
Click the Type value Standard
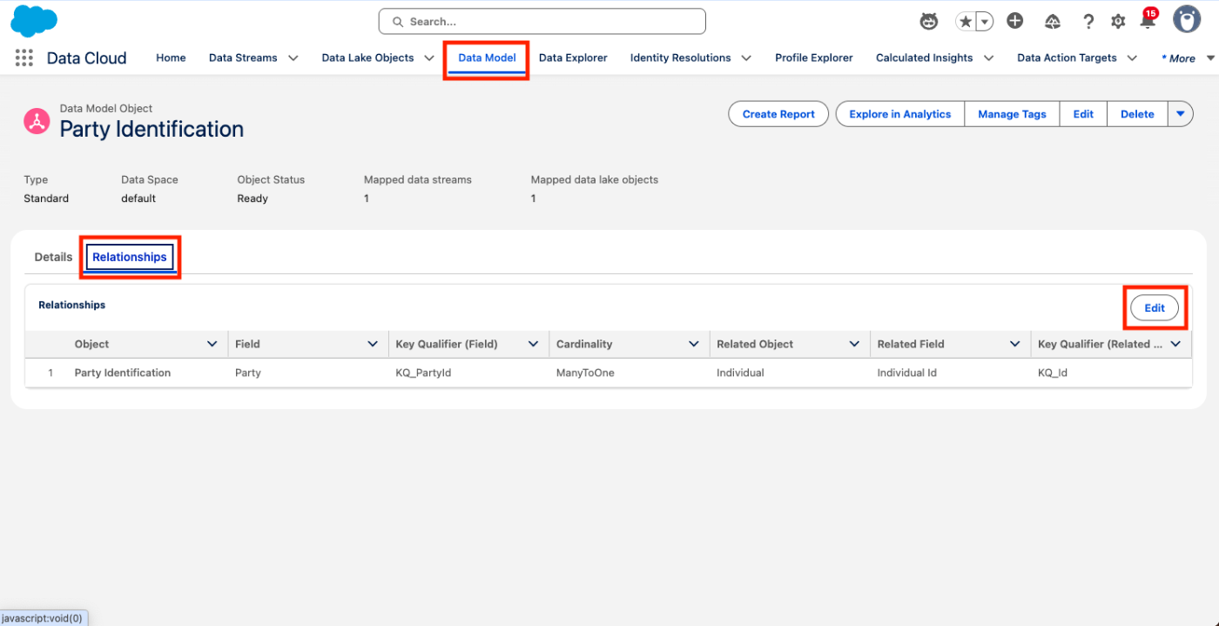pos(46,199)
